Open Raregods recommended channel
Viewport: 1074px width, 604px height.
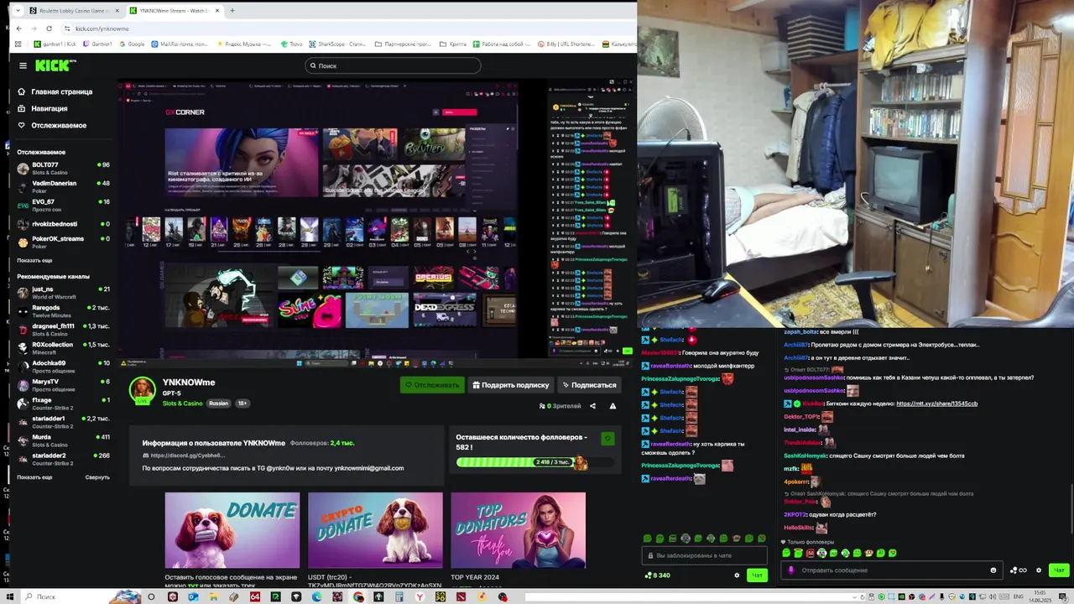coord(63,311)
